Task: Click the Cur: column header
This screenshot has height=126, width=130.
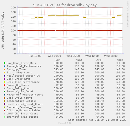Action: 59,60
